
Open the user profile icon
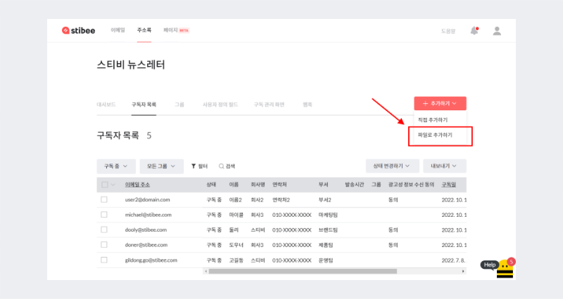497,30
